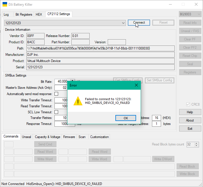Click the Read Block bytes count field

coord(191,144)
